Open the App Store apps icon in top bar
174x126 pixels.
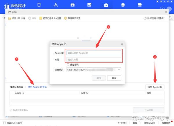[x=56, y=5]
